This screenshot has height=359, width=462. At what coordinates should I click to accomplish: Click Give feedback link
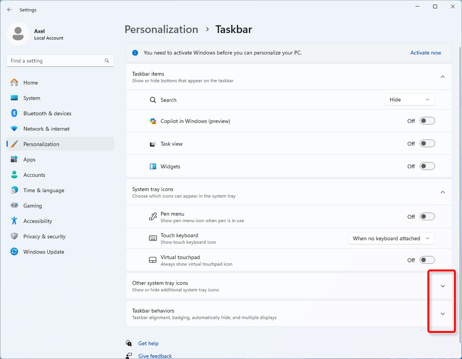click(155, 356)
